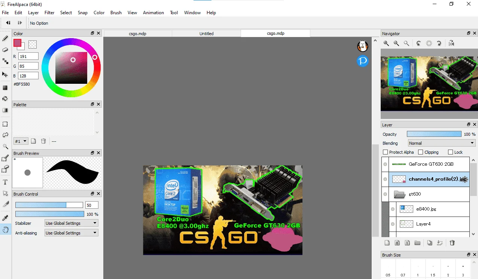Image resolution: width=478 pixels, height=279 pixels.
Task: Select brush size 1.5 preset
Action: (433, 269)
